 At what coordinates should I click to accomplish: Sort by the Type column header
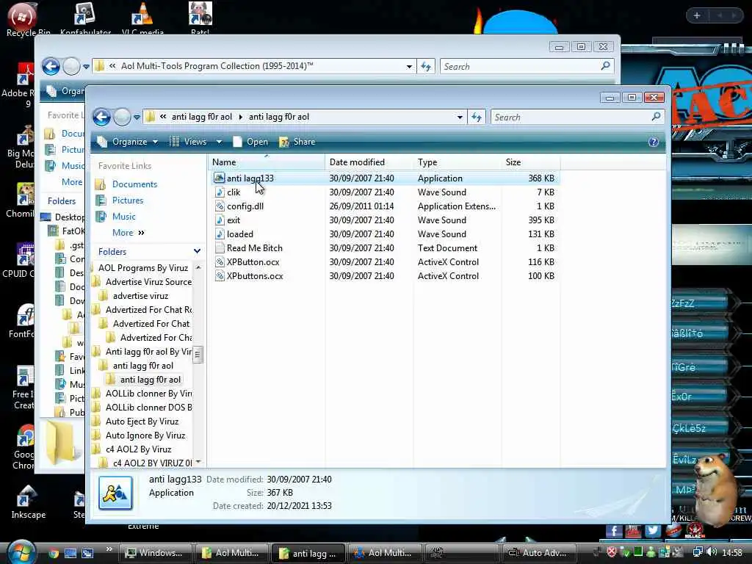pyautogui.click(x=457, y=162)
